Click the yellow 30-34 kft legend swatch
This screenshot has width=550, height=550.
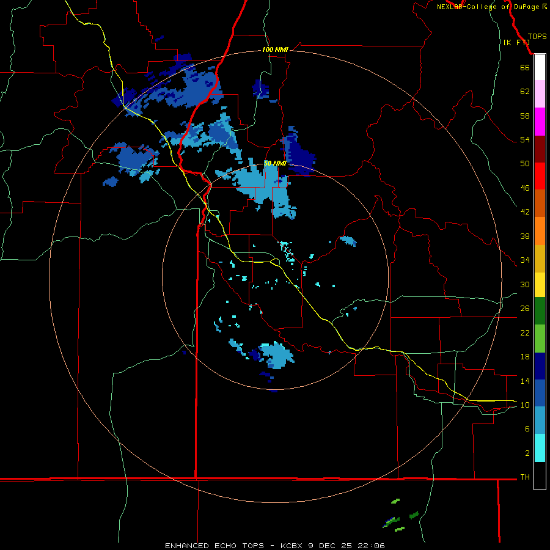click(540, 285)
